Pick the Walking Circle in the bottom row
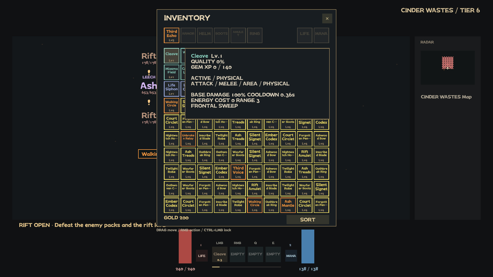Screen dimensions: 493x277 tap(255, 205)
